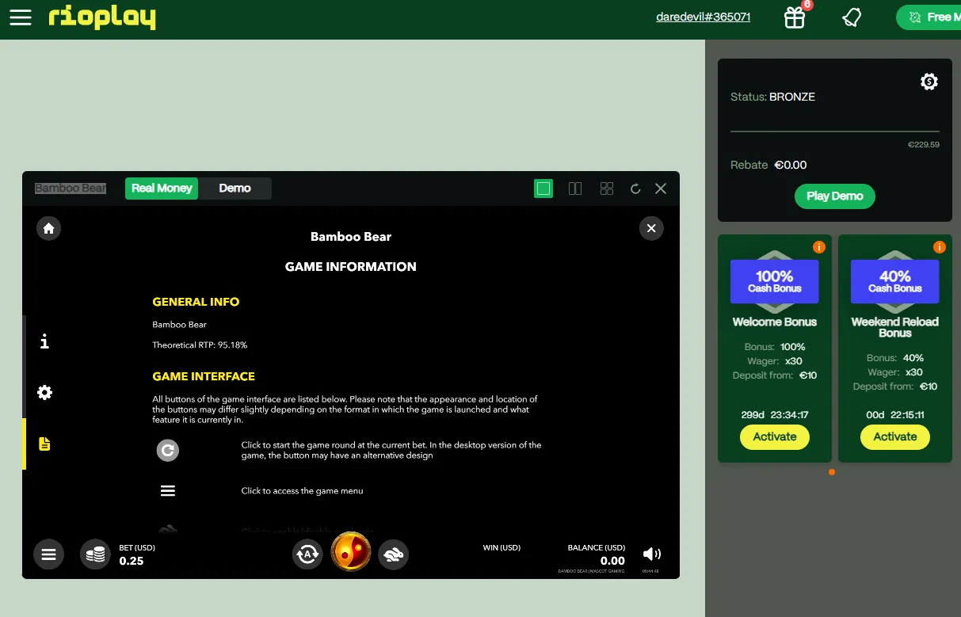Spin using the yin-yang button
Screen dimensions: 961x617
click(x=351, y=551)
